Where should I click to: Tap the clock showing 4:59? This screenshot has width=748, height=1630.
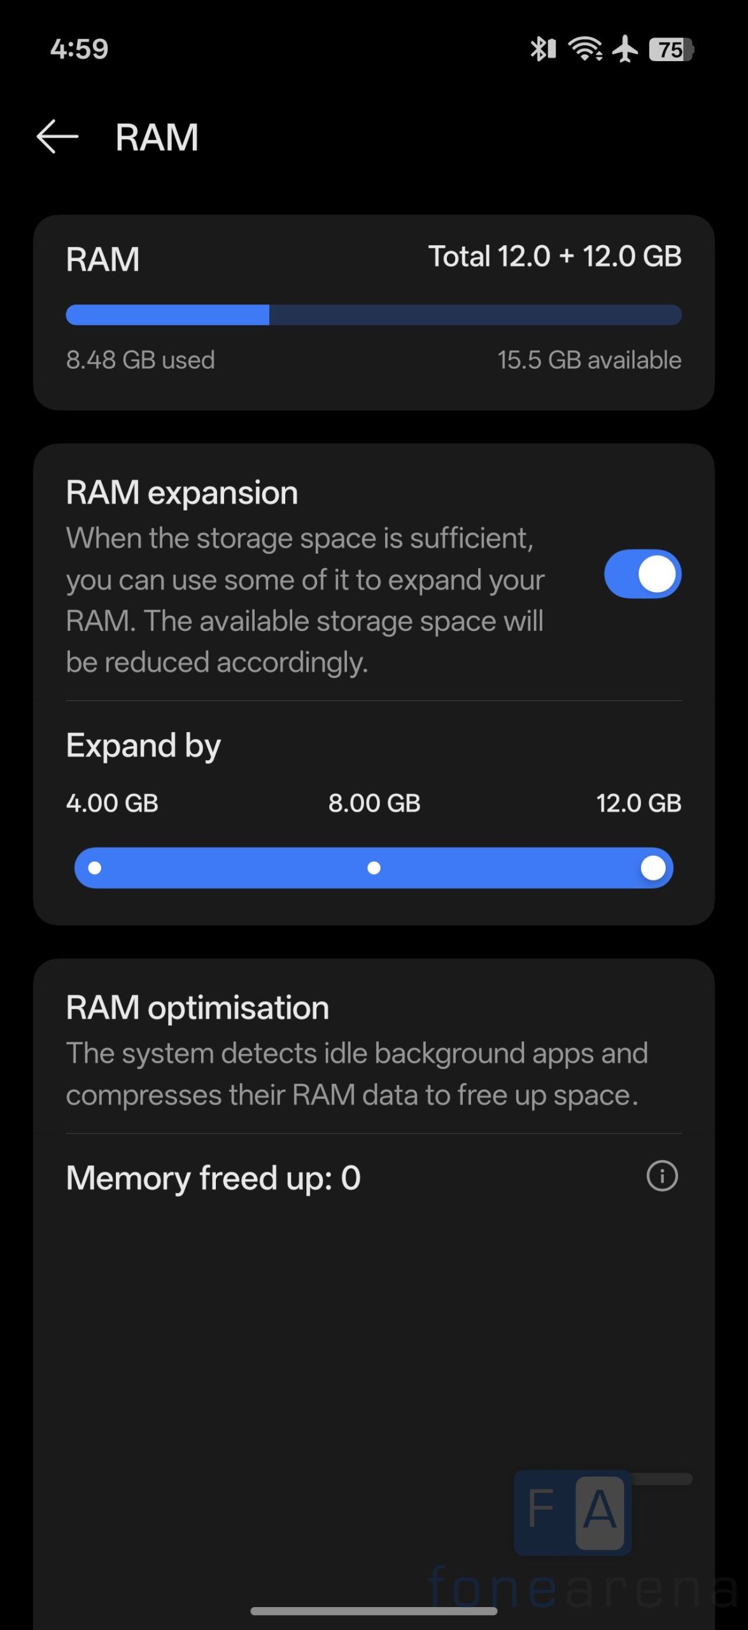coord(80,49)
